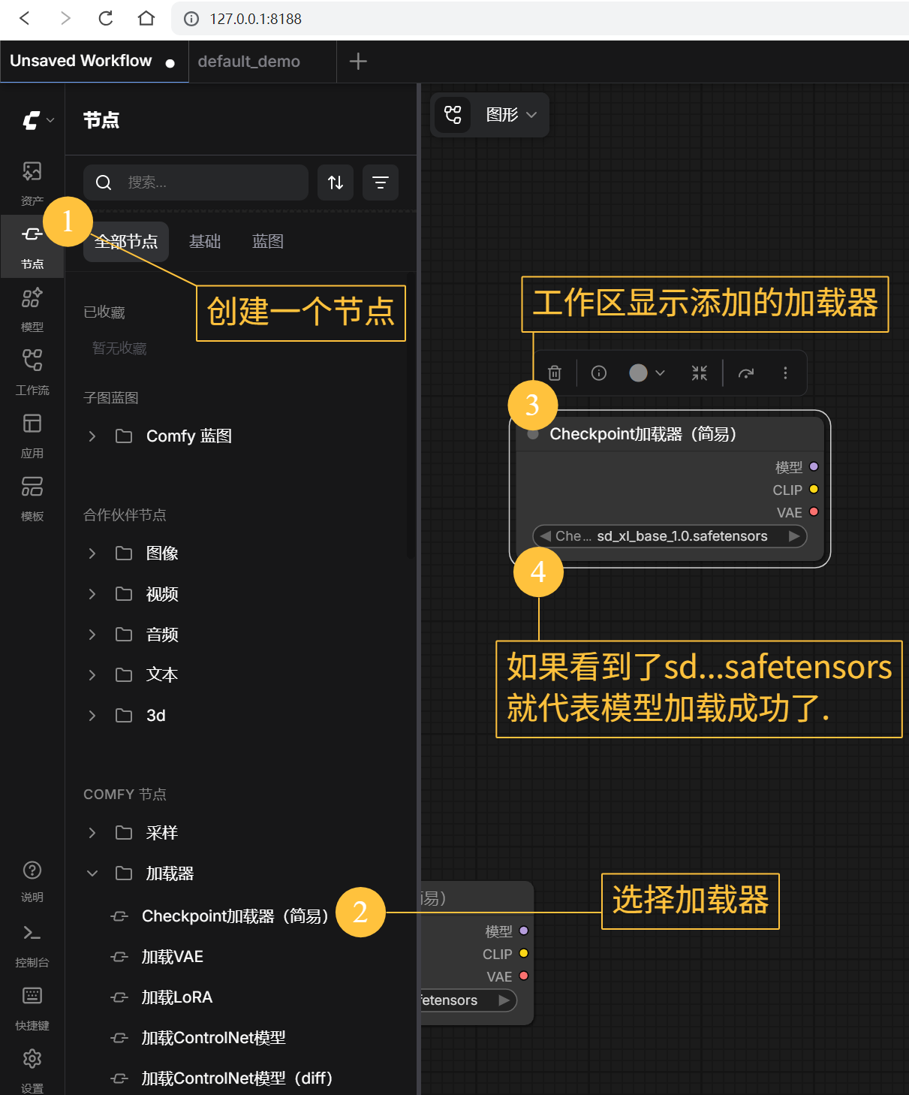Image resolution: width=909 pixels, height=1095 pixels.
Task: Open the 设置 settings icon at bottom left
Action: click(32, 1059)
